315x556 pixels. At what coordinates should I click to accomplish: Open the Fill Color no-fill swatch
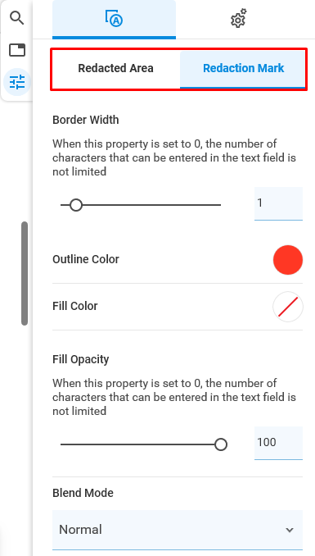(288, 307)
